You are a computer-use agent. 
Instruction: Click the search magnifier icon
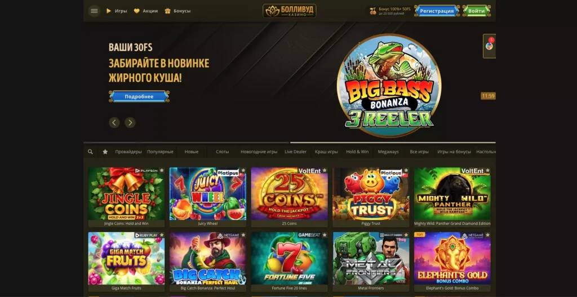(x=90, y=152)
